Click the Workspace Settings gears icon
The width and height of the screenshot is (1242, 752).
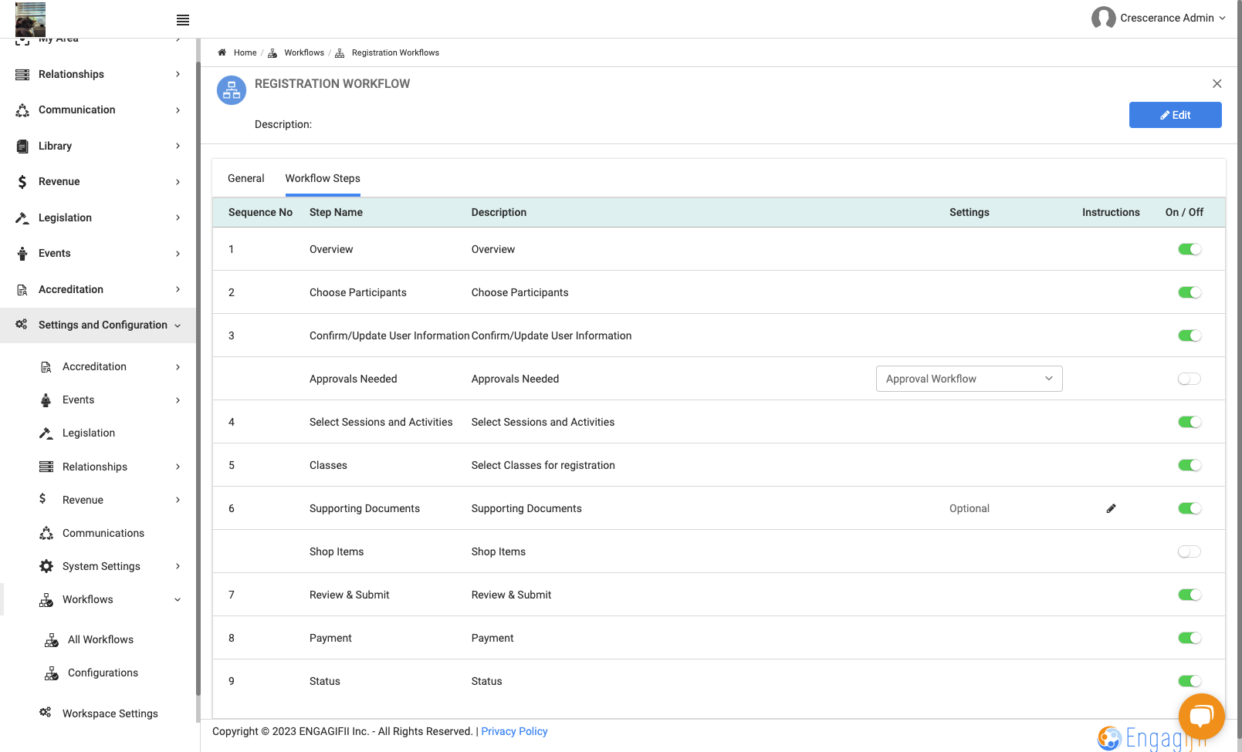pyautogui.click(x=46, y=712)
